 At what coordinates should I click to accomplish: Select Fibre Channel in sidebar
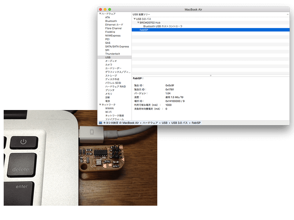[114, 28]
